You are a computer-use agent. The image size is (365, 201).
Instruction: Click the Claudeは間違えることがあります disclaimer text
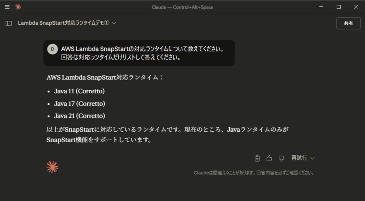pos(254,173)
